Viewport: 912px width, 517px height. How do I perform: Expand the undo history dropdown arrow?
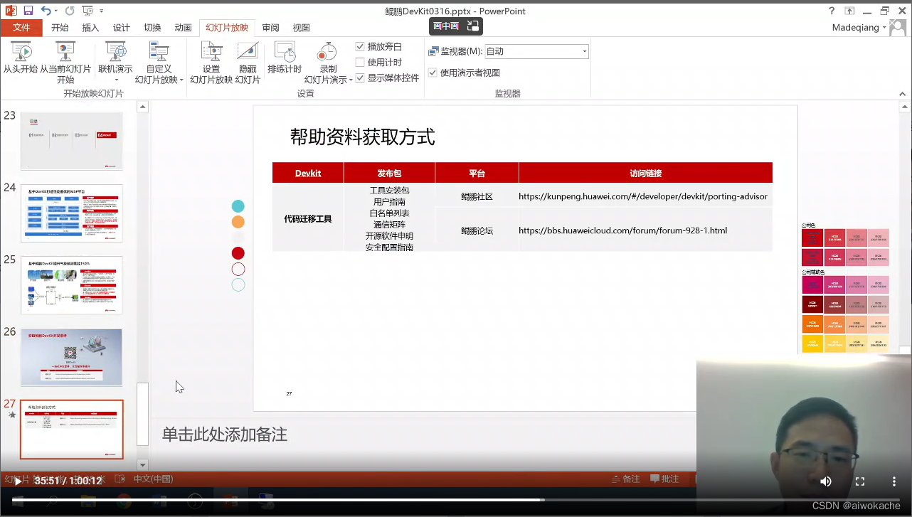[57, 11]
